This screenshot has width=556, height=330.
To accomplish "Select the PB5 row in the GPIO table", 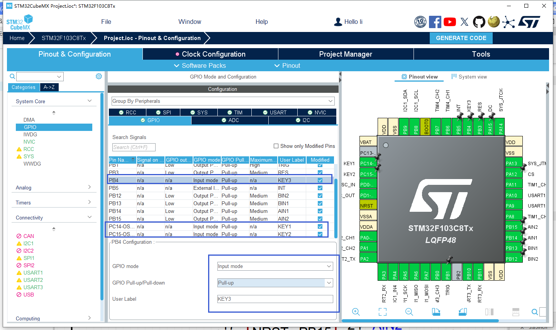I will (x=220, y=188).
